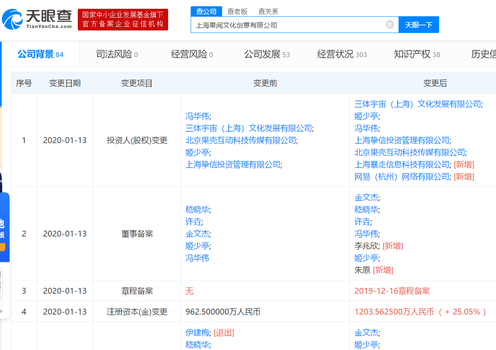
Task: Switch to the 查公司 search tab
Action: click(206, 11)
